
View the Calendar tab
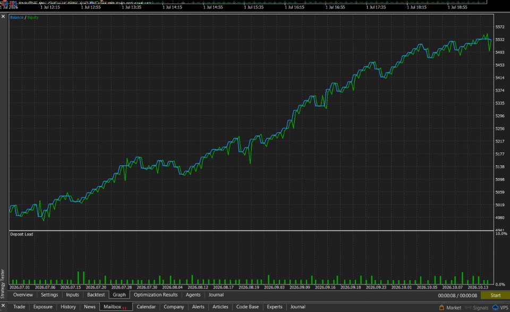tap(146, 307)
